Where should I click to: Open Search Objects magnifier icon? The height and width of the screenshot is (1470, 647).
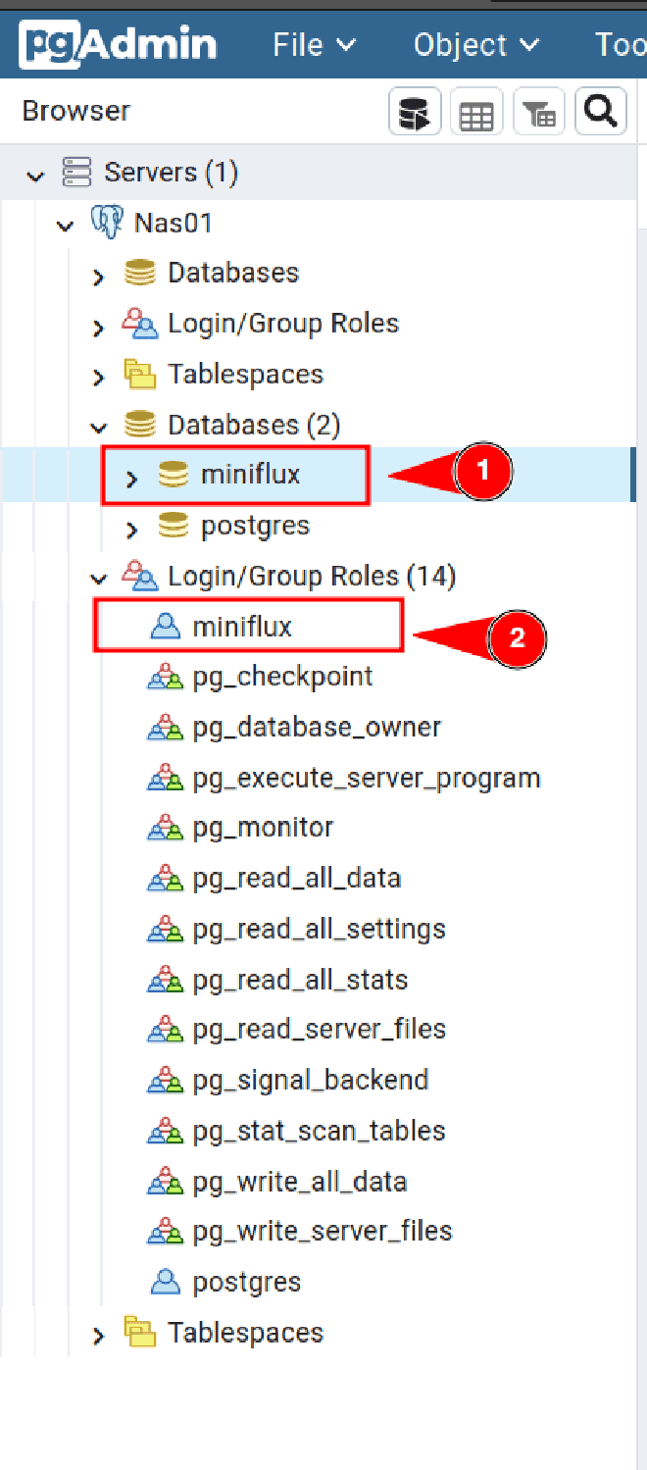(600, 114)
